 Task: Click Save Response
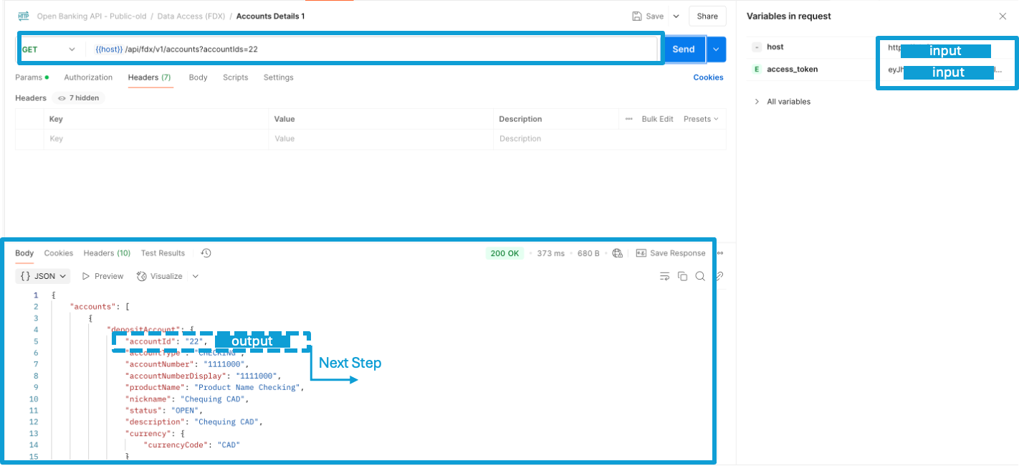tap(671, 253)
